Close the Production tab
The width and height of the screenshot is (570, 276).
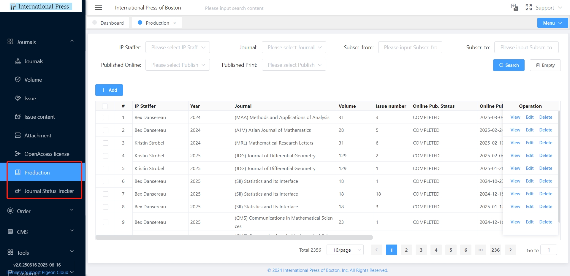pyautogui.click(x=175, y=23)
